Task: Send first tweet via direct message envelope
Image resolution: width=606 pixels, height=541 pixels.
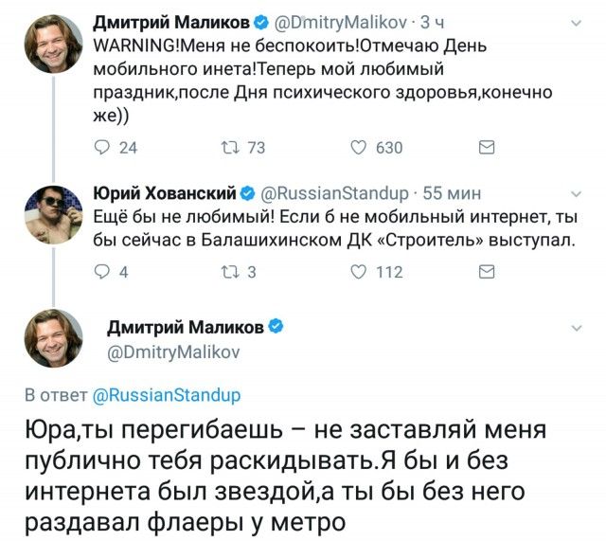Action: [486, 147]
